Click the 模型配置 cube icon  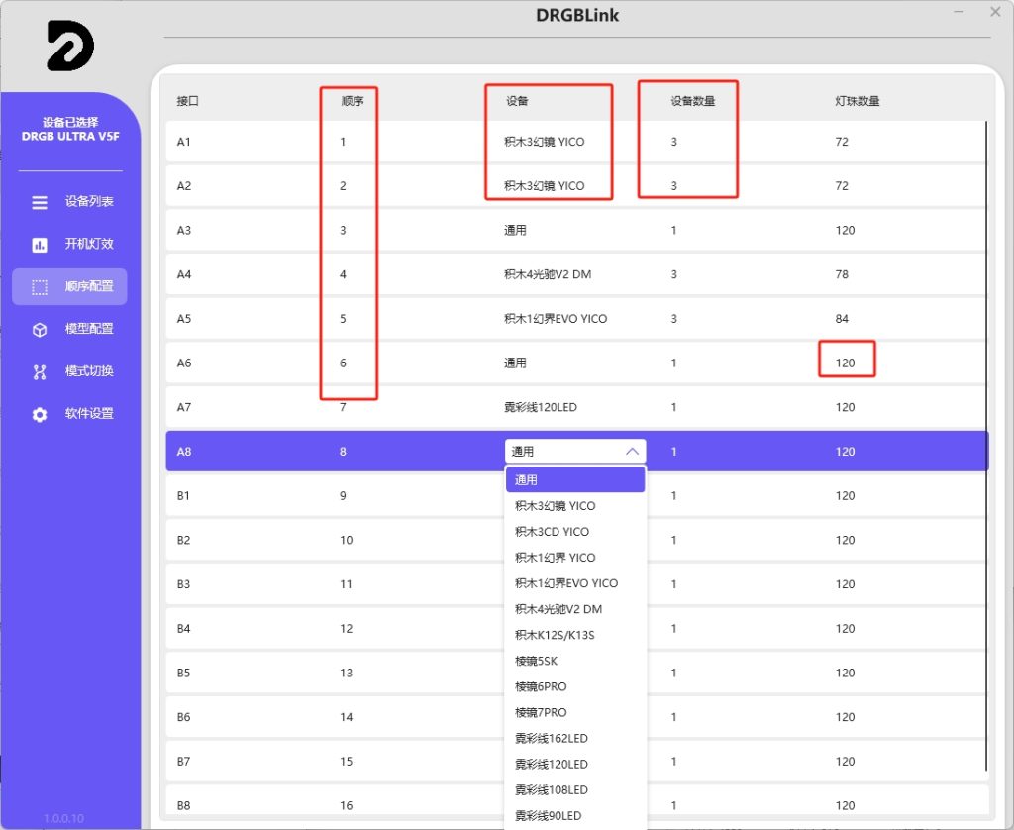(x=40, y=329)
